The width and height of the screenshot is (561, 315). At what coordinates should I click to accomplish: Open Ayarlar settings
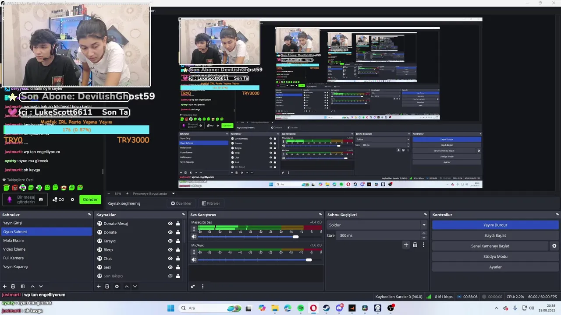tap(495, 267)
